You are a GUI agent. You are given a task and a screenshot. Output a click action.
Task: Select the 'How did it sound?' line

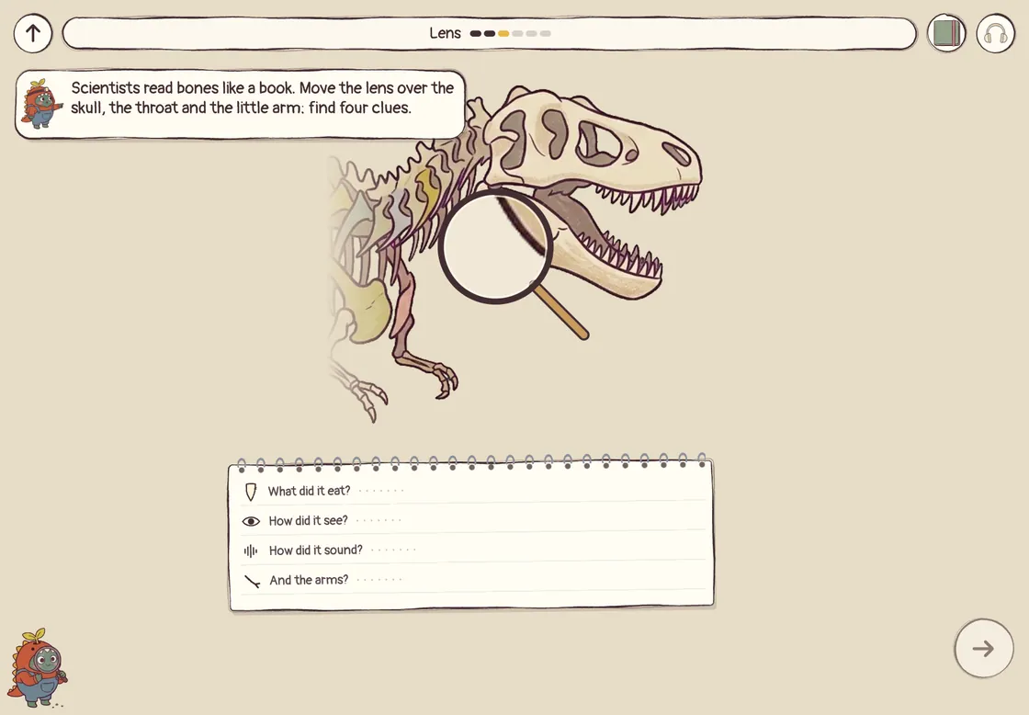pos(472,550)
